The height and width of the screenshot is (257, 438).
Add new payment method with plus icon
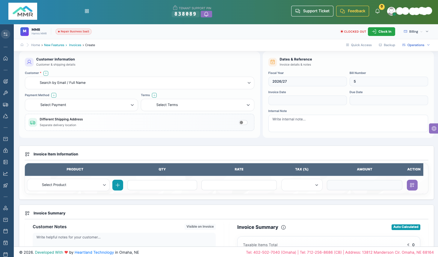[x=54, y=95]
